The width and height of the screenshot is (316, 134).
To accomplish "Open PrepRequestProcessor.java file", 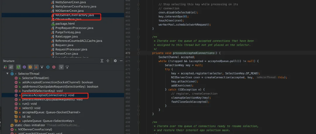I will click(74, 28).
